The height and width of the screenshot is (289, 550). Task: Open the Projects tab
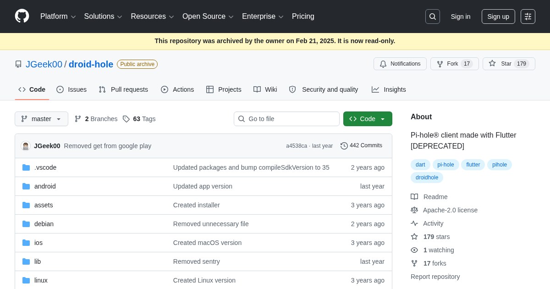click(x=224, y=89)
